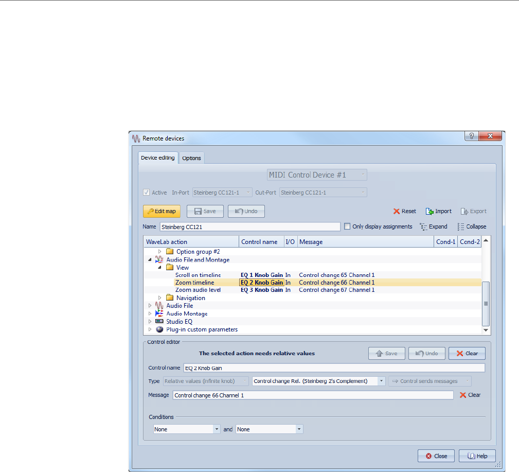519x472 pixels.
Task: Click EQ 1 Knob Gain cell
Action: pos(262,275)
